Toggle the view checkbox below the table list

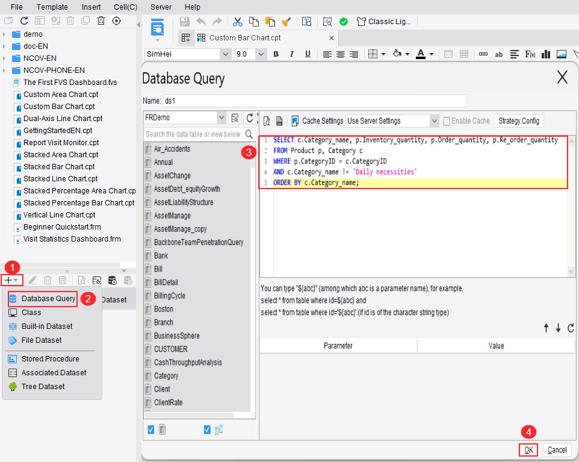[207, 429]
